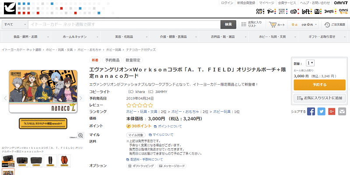This screenshot has height=175, width=350.
Task: Click the ログイン link
Action: pos(227,3)
